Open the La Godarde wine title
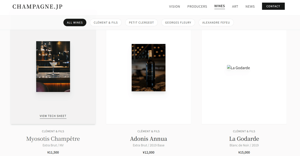This screenshot has width=300, height=156. click(244, 139)
